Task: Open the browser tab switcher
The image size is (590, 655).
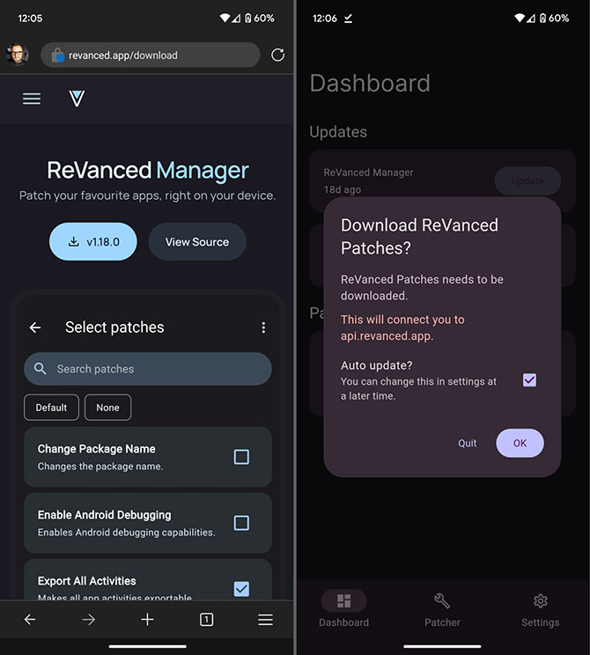Action: click(206, 620)
